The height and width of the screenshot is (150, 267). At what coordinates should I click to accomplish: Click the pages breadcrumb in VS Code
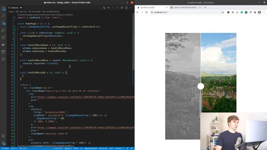11,12
